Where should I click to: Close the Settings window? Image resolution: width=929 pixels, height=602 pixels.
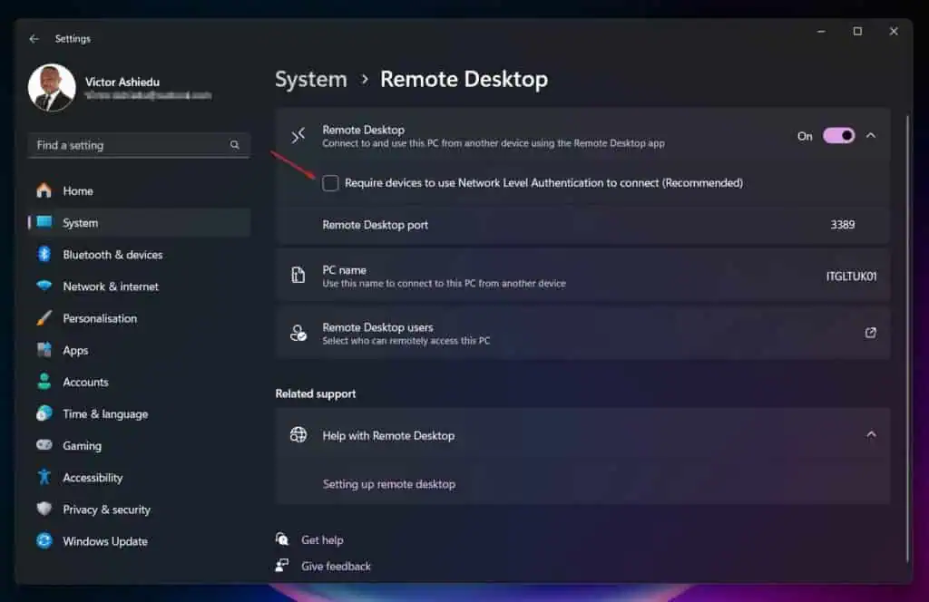click(x=894, y=32)
